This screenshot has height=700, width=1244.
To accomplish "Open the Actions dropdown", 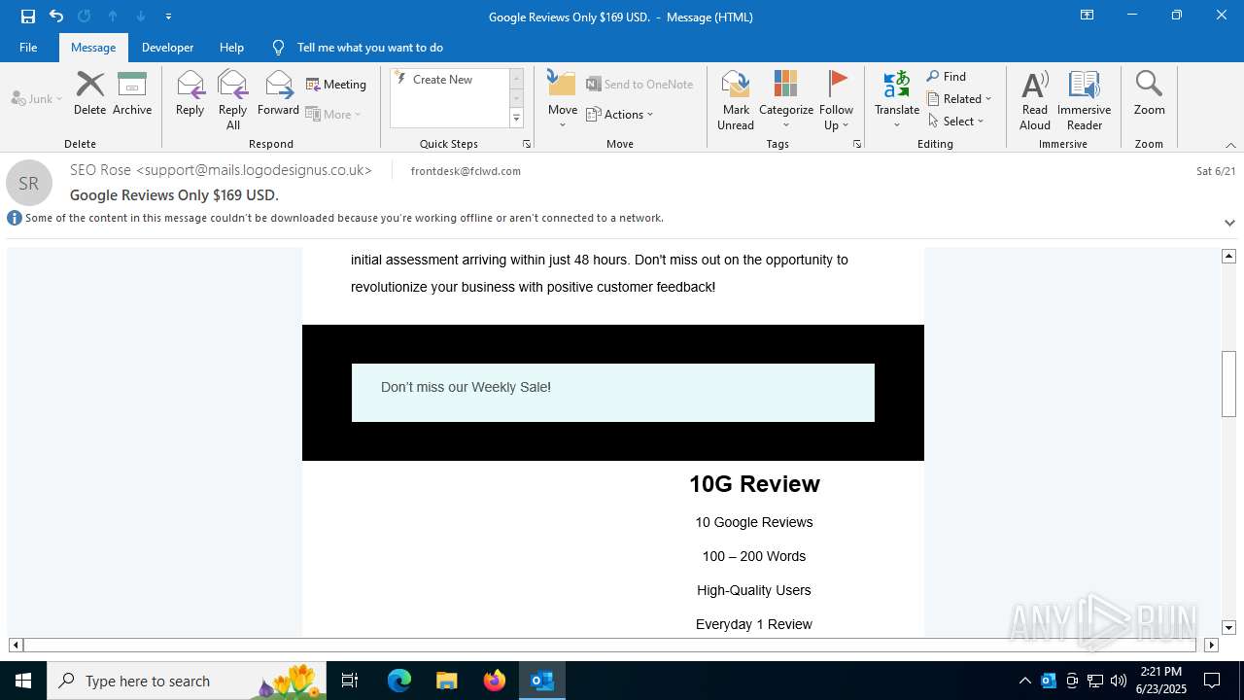I will point(620,114).
